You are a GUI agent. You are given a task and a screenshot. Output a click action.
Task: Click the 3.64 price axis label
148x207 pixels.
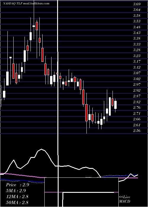[x=137, y=10]
